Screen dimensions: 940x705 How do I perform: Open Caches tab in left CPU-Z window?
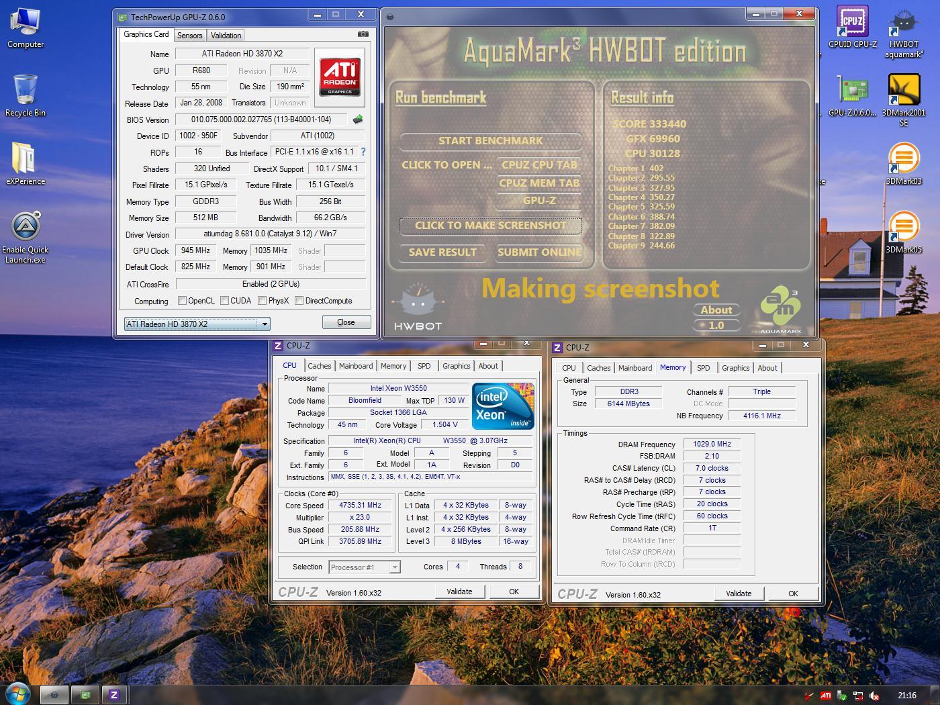[319, 366]
